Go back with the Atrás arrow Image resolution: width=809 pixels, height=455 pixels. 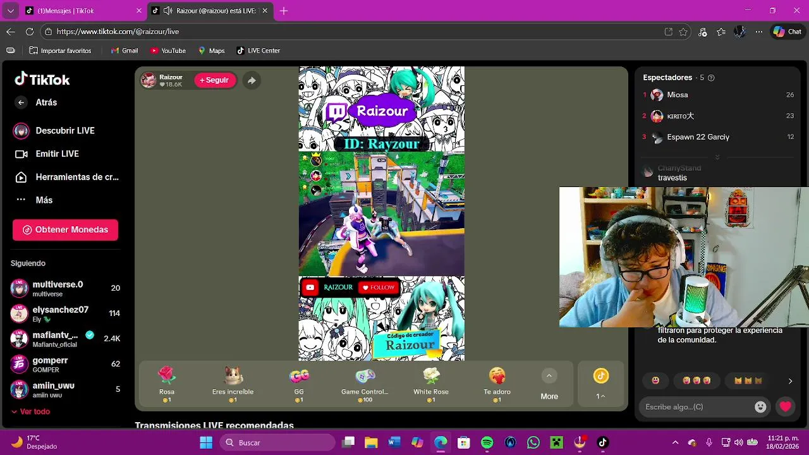click(21, 102)
